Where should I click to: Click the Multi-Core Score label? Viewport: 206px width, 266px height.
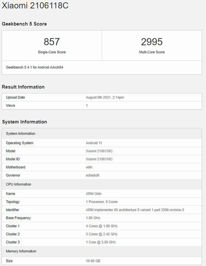pos(152,52)
